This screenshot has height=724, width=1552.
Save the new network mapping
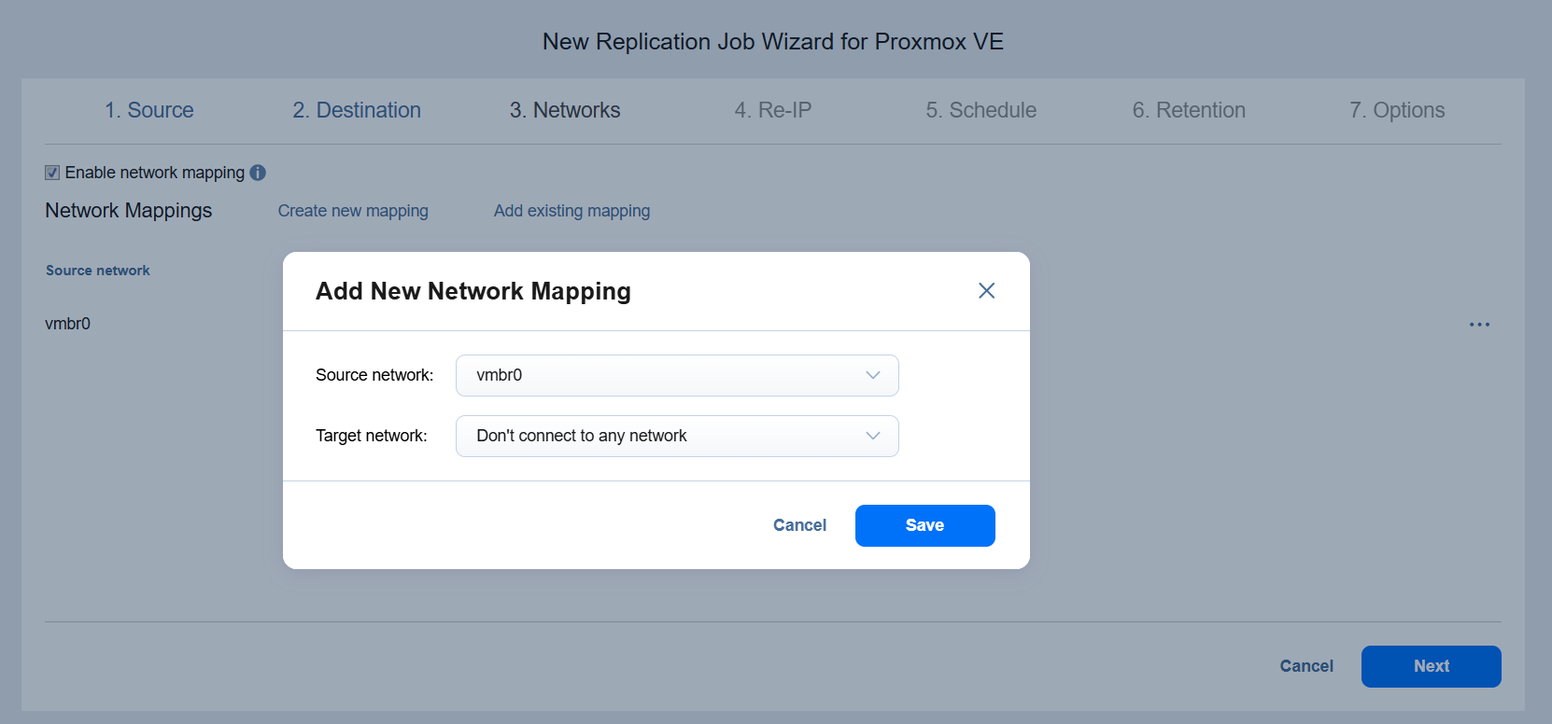pos(924,525)
